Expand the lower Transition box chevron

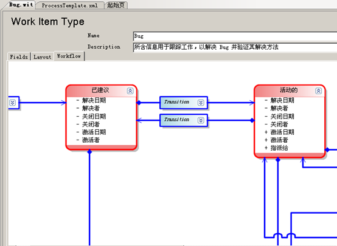click(201, 120)
